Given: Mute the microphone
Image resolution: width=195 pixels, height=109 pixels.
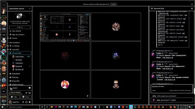Looking at the screenshot, I should 23,102.
